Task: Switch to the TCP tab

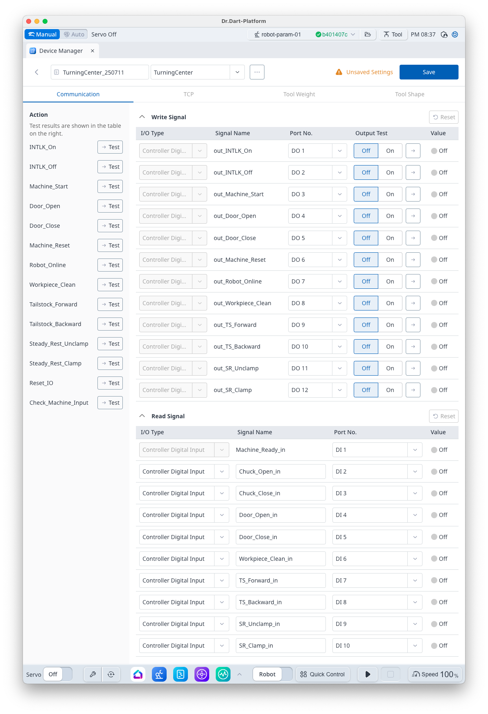Action: click(x=188, y=94)
